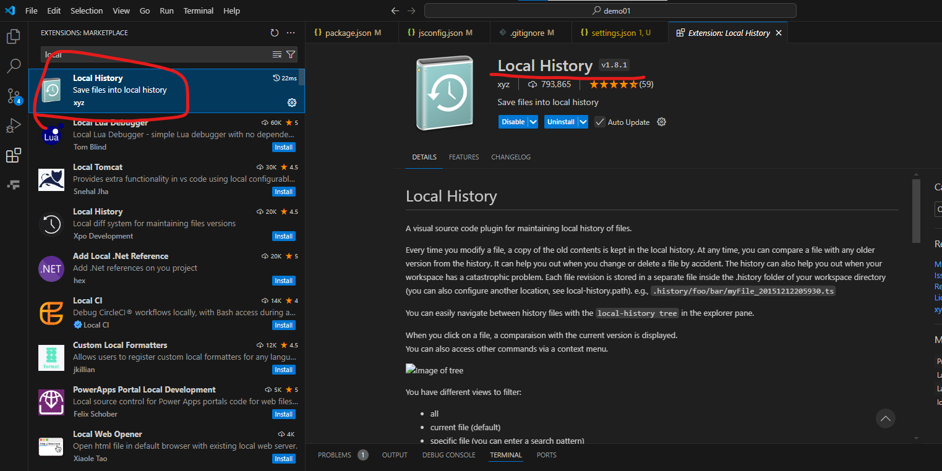The image size is (942, 471).
Task: Click the VS Code logo icon
Action: (x=9, y=11)
